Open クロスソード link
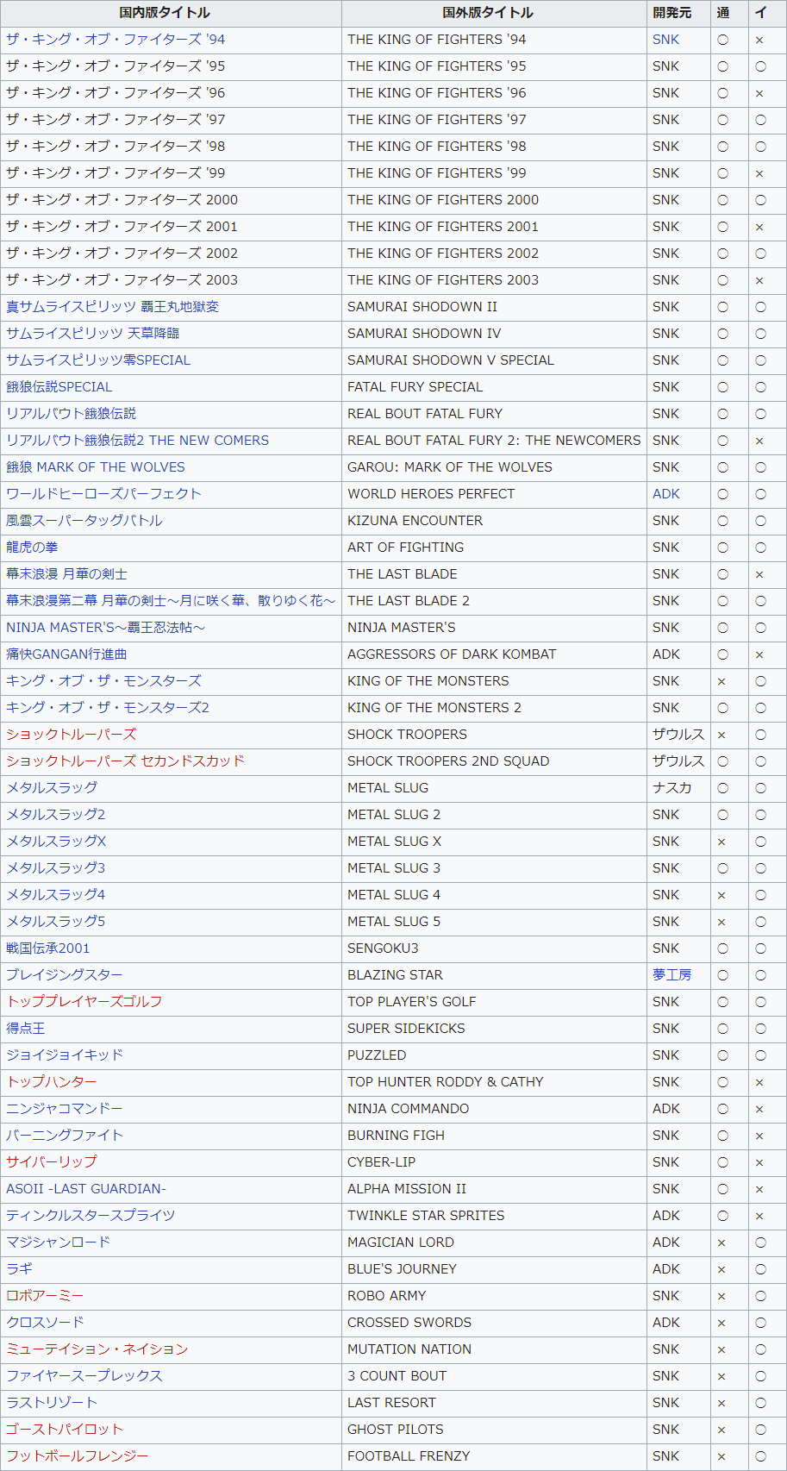The width and height of the screenshot is (787, 1471). point(45,1323)
